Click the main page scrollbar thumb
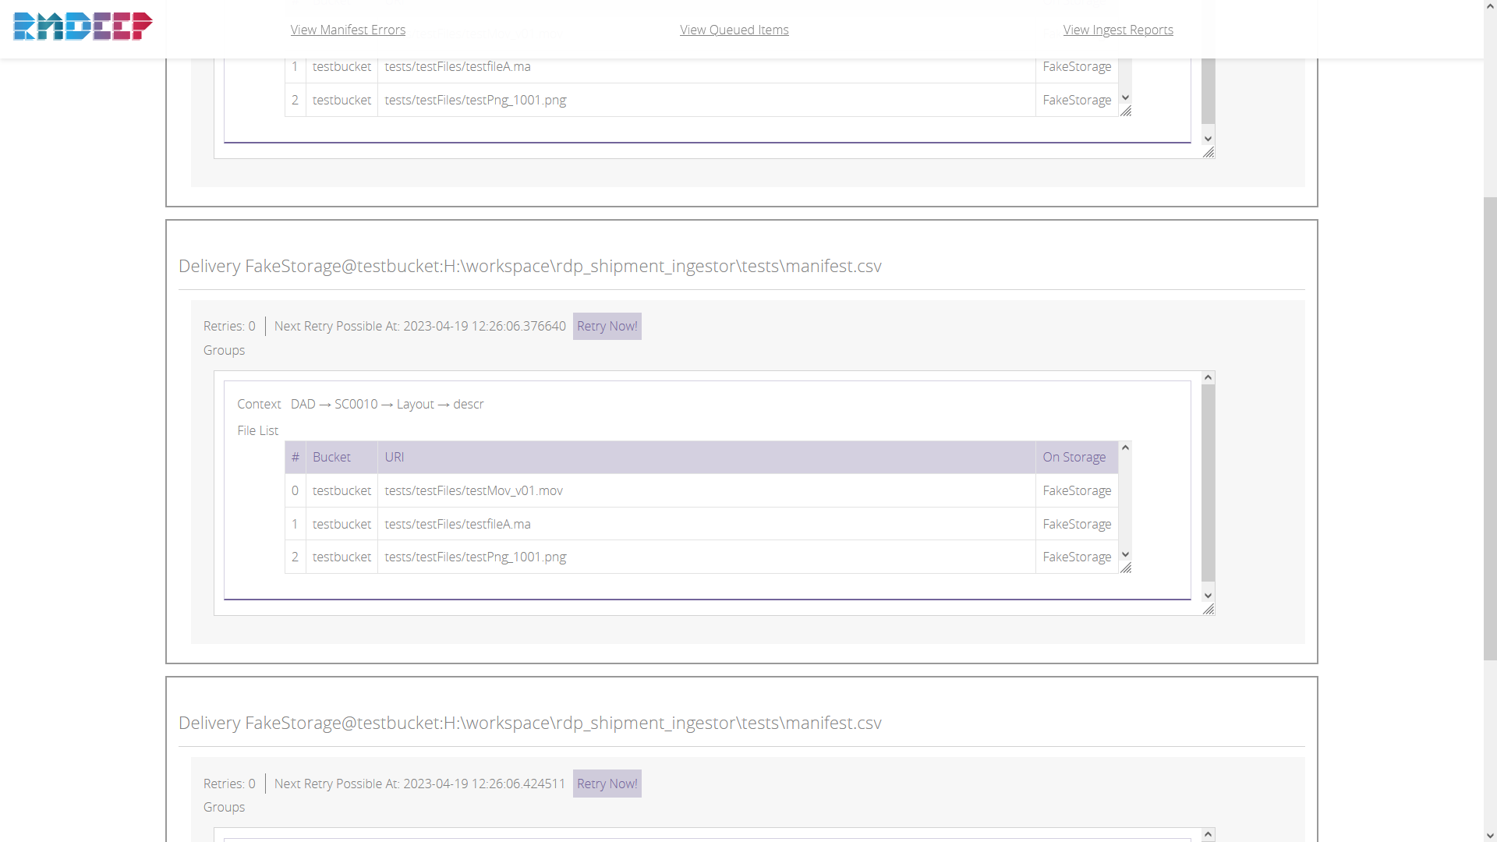Screen dimensions: 1497x842 1490,429
